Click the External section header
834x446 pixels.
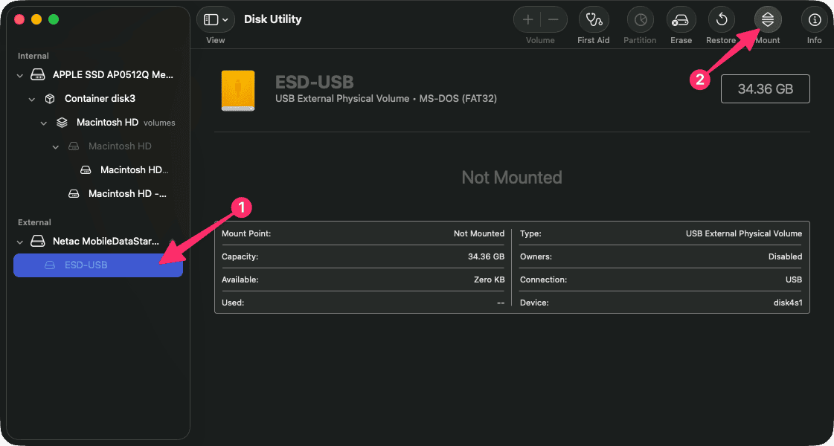pos(34,222)
